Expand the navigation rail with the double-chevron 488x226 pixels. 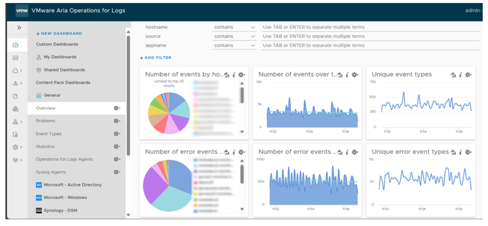19,28
